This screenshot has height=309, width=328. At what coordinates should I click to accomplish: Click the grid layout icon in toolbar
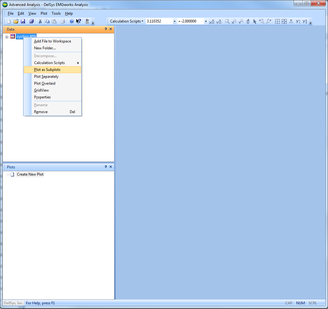[277, 22]
